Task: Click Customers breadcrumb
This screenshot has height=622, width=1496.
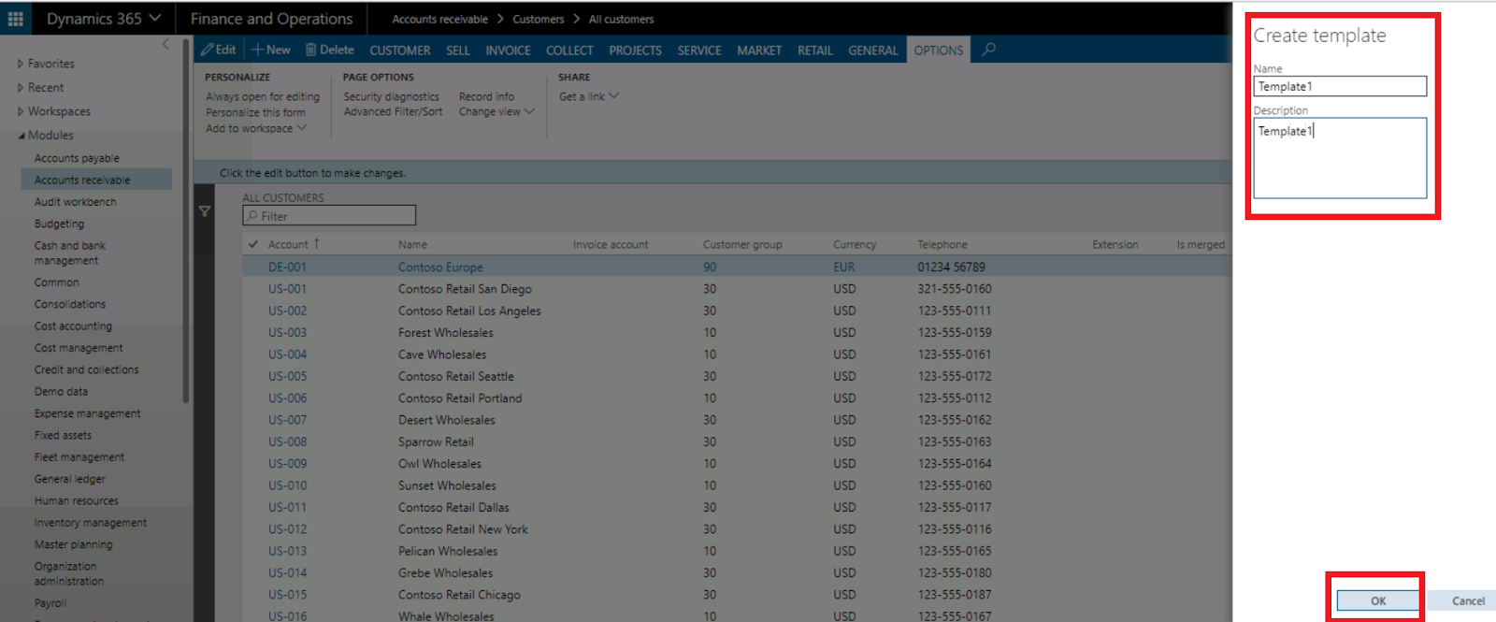Action: click(539, 19)
